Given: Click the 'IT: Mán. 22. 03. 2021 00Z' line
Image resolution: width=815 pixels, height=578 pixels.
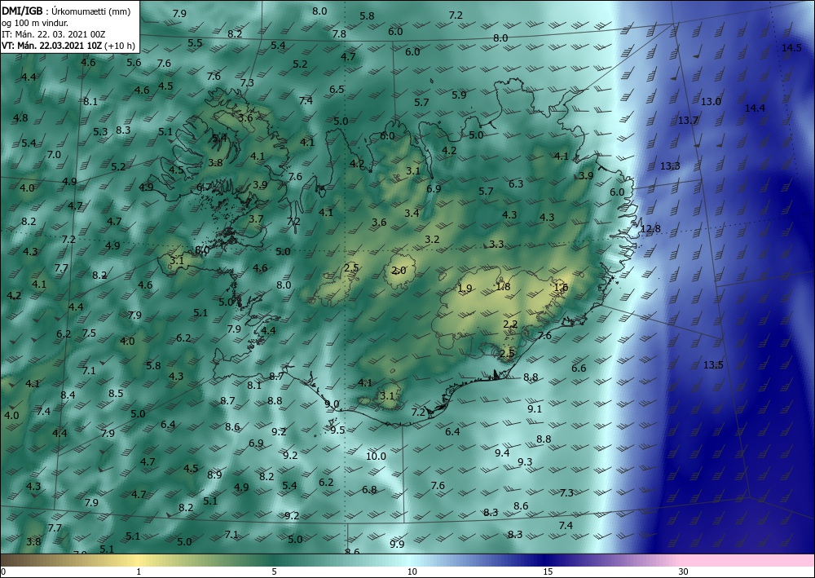Looking at the screenshot, I should point(54,34).
